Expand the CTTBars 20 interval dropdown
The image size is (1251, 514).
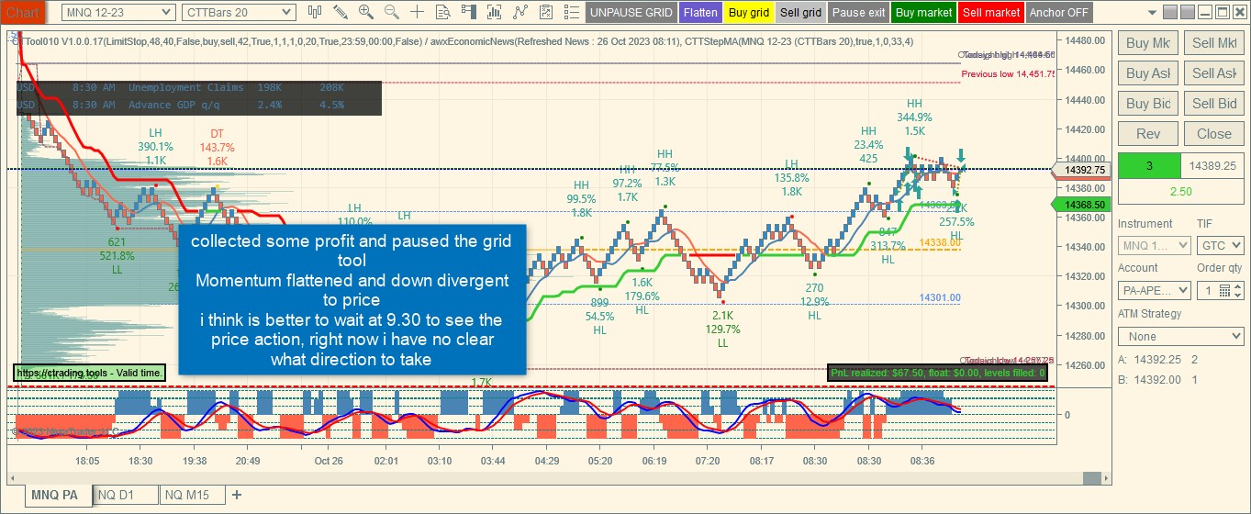click(x=239, y=12)
